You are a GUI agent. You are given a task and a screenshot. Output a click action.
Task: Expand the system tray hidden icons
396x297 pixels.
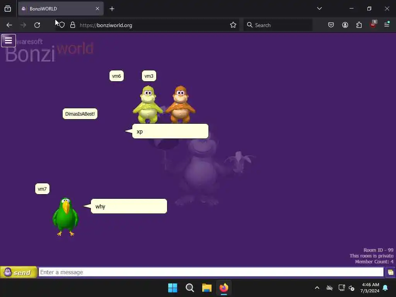317,288
